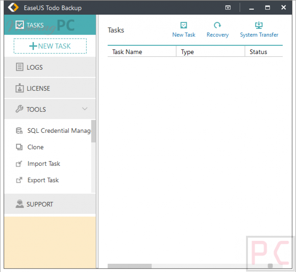Viewport: 296px width, 272px height.
Task: Click the Export Task arrow icon
Action: point(19,180)
